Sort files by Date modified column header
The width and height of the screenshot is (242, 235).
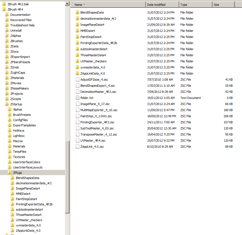coord(162,5)
